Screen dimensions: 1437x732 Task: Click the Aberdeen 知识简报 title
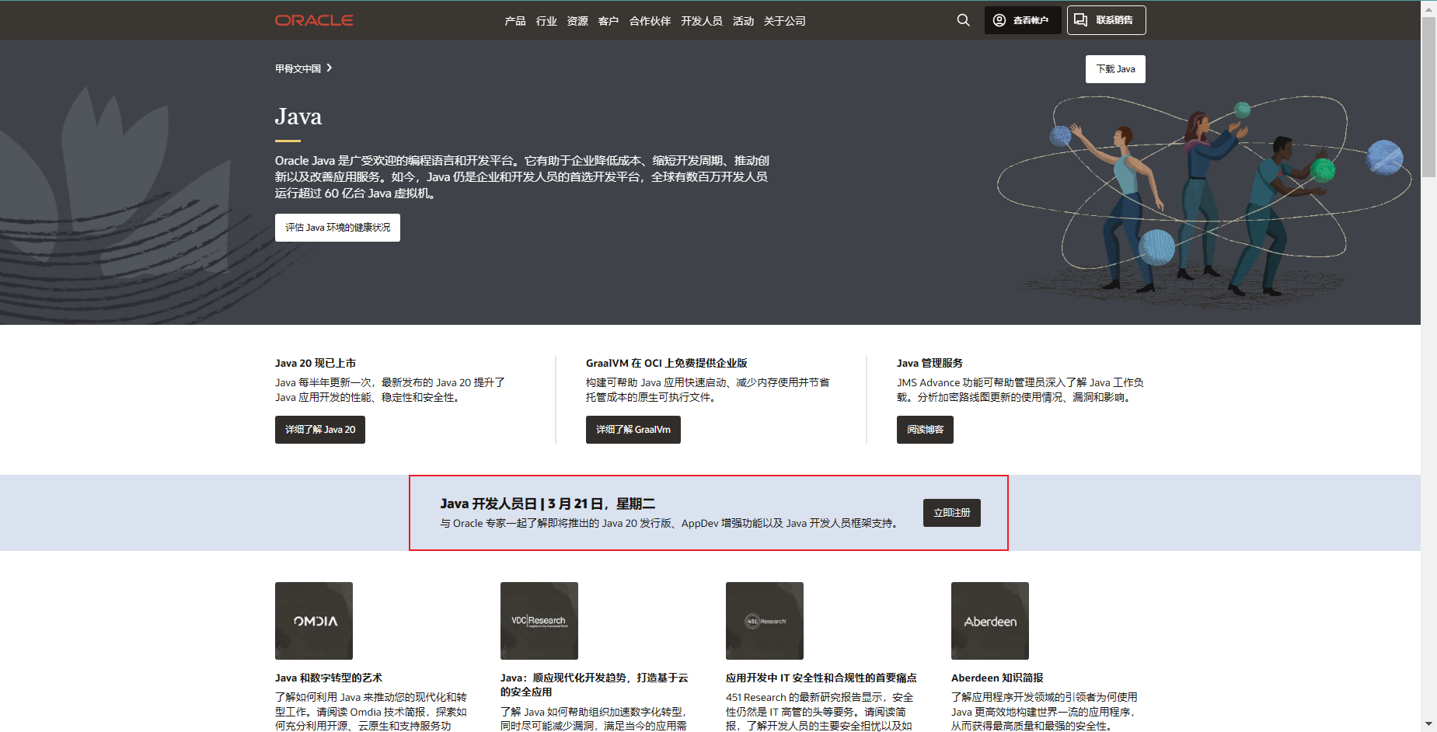click(x=997, y=678)
